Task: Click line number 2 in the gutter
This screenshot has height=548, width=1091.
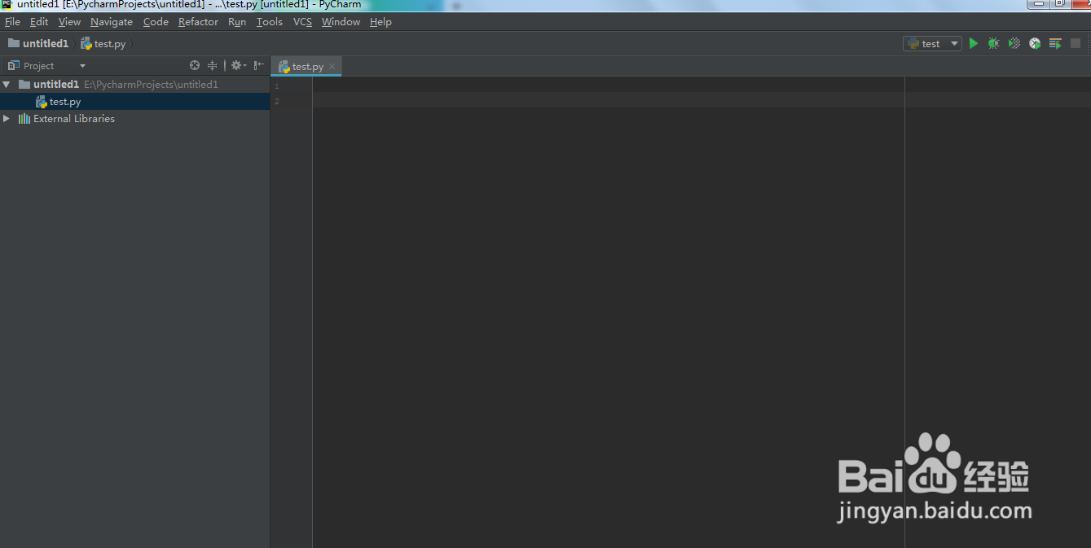Action: [277, 101]
